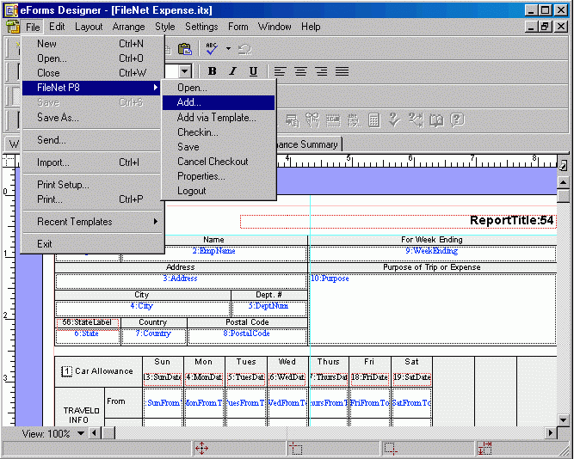
Task: Click the status bar bottom-right corner icon
Action: click(390, 448)
